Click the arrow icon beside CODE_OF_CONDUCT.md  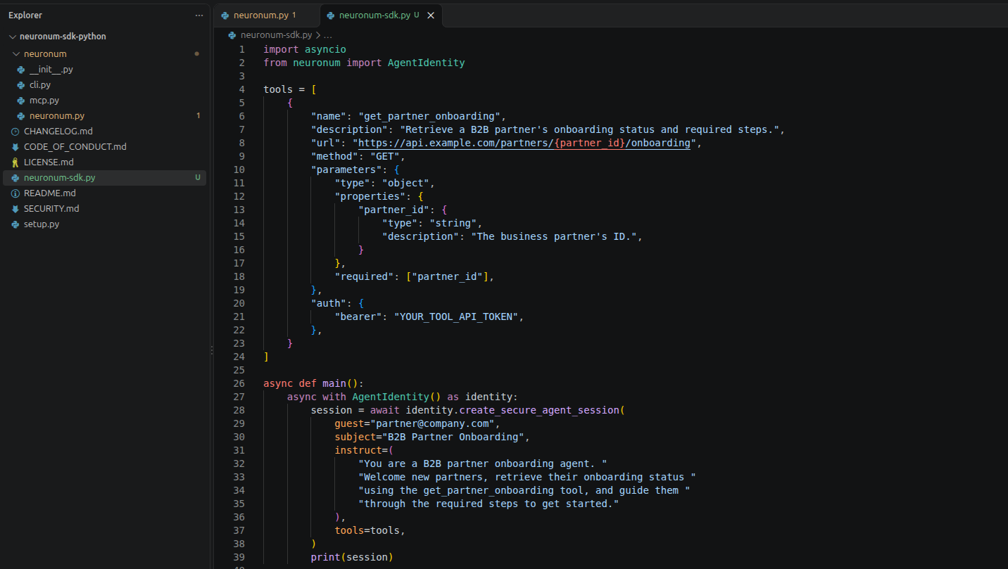coord(15,147)
